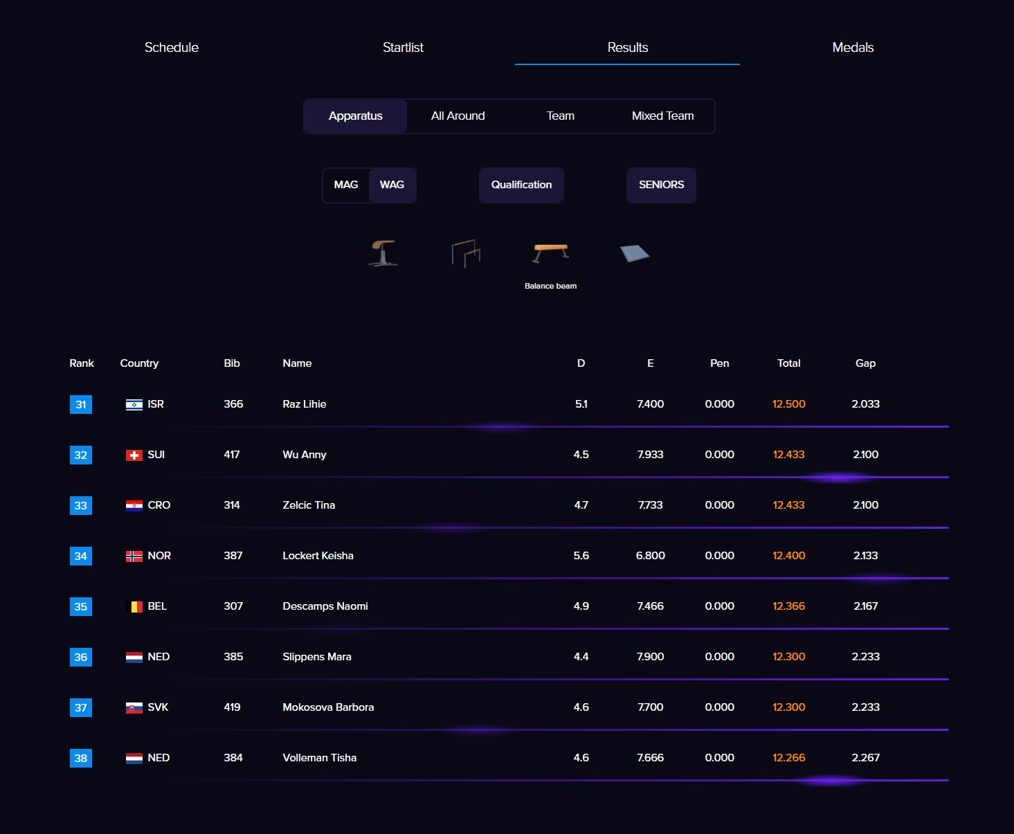Open the Schedule tab
1014x834 pixels.
coord(172,48)
